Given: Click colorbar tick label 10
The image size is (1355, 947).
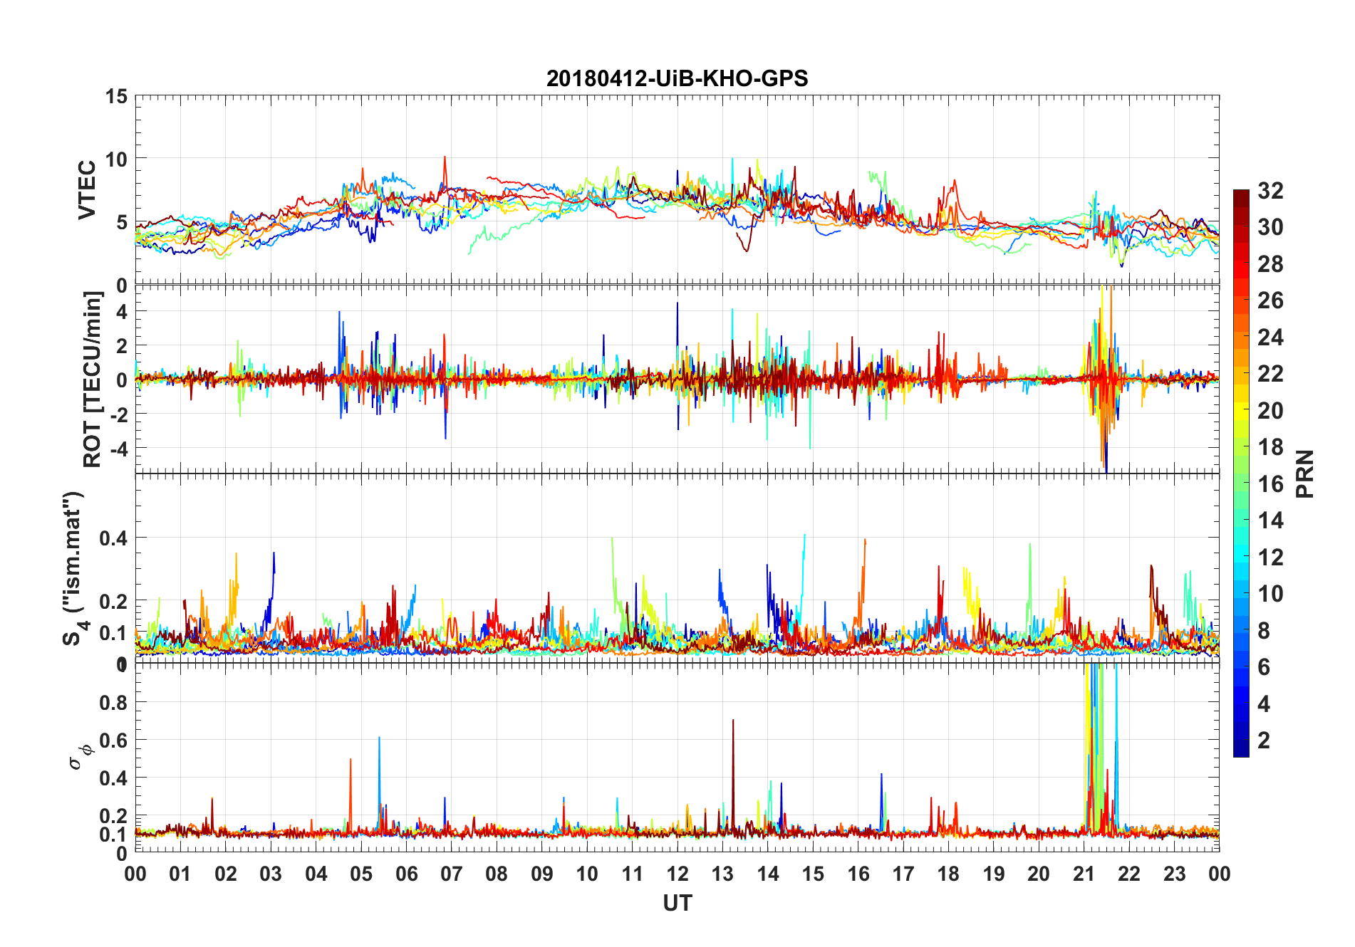Looking at the screenshot, I should click(x=1270, y=593).
